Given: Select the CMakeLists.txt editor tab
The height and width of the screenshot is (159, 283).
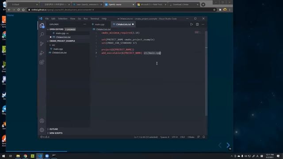Looking at the screenshot, I should point(123,24).
